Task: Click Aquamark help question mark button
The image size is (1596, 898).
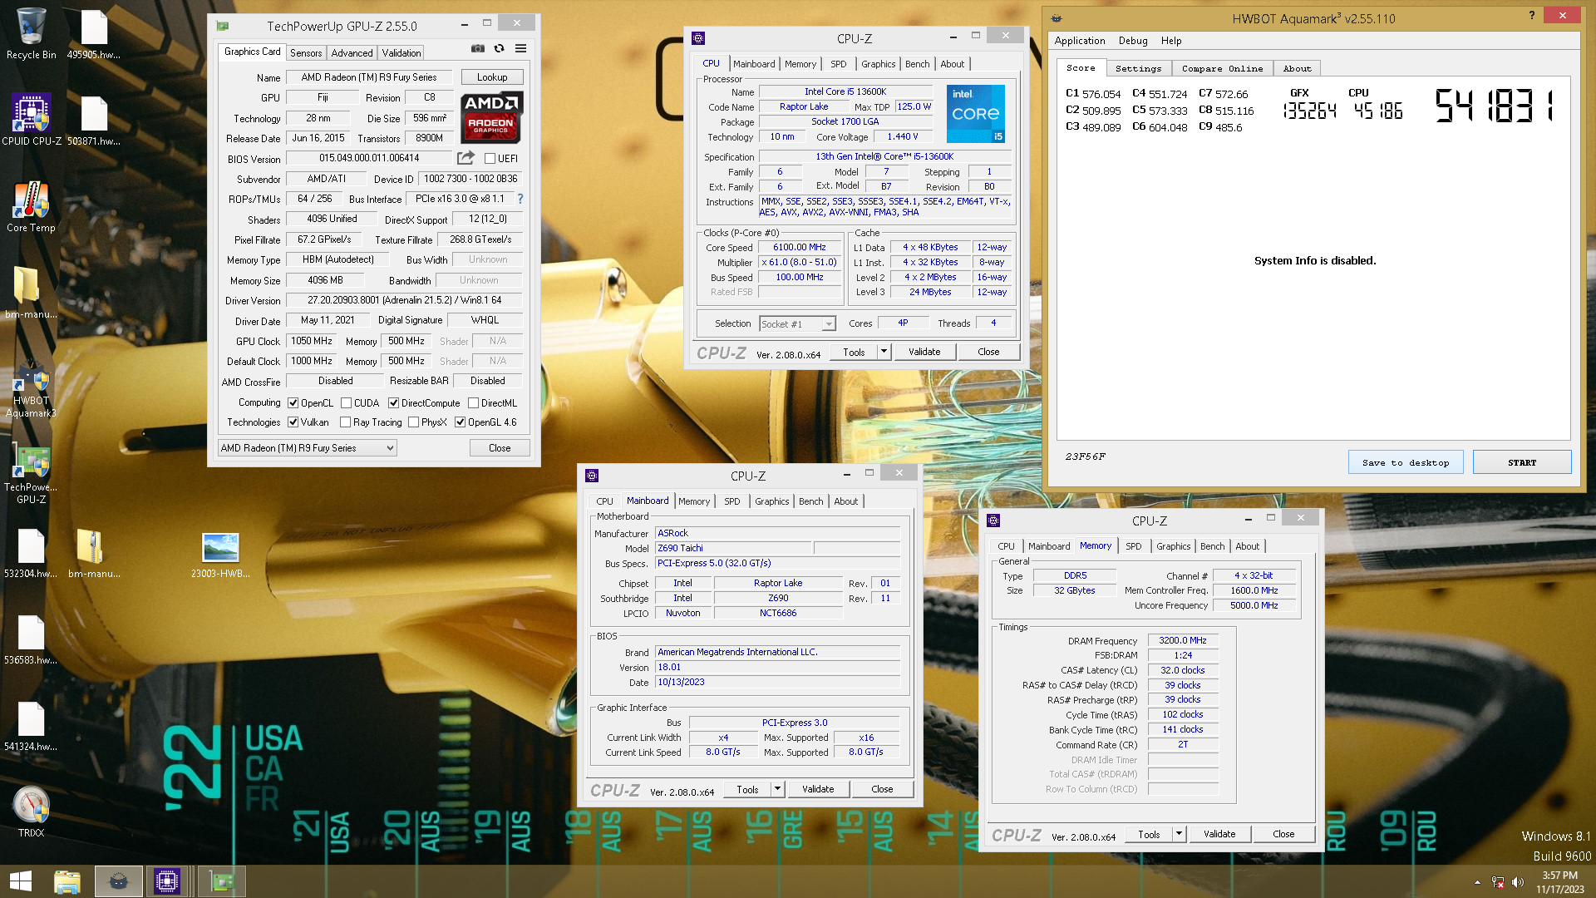Action: (1531, 16)
